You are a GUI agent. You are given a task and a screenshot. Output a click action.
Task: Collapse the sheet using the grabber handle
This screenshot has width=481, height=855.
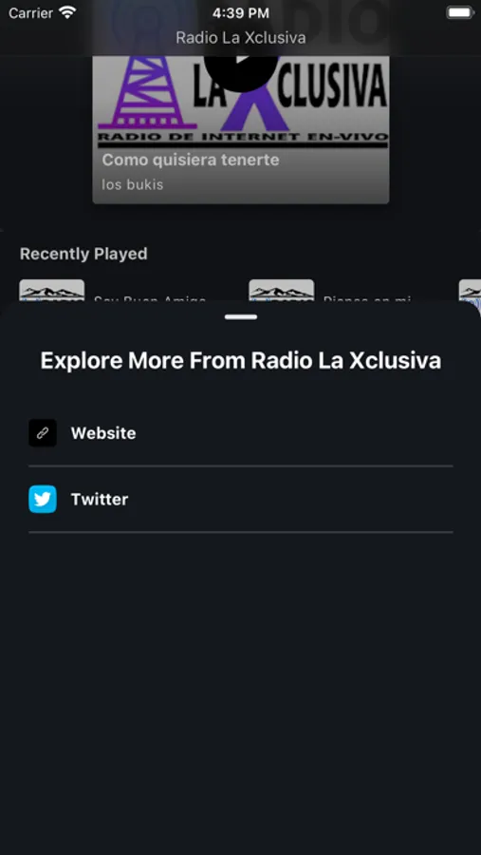(241, 316)
